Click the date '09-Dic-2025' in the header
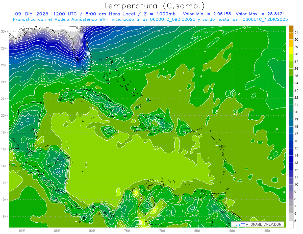Image resolution: width=303 pixels, height=234 pixels. point(32,14)
